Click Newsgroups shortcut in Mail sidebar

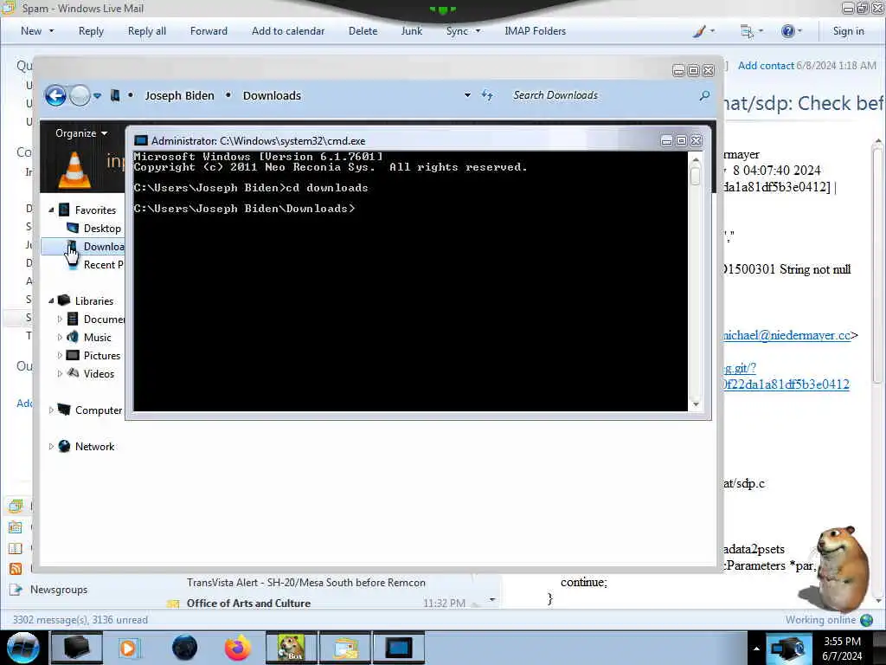pos(59,589)
